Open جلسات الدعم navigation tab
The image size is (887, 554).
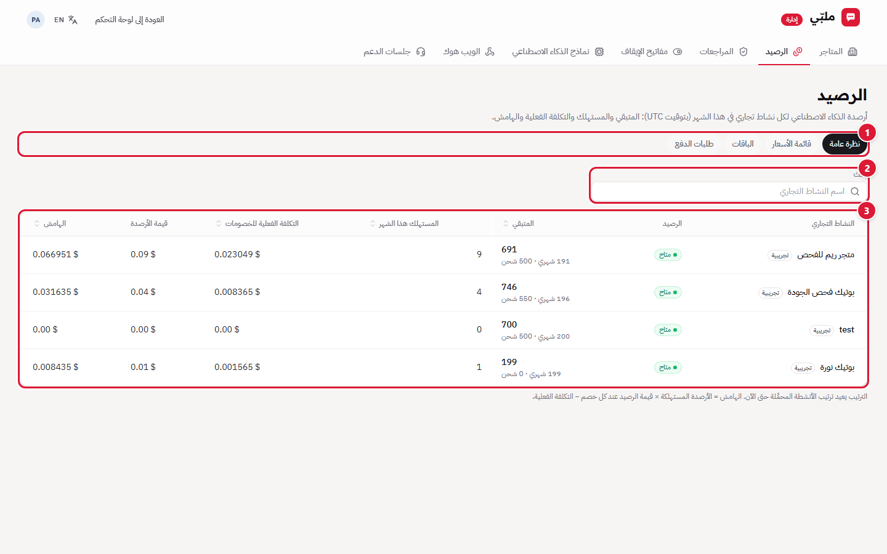394,52
